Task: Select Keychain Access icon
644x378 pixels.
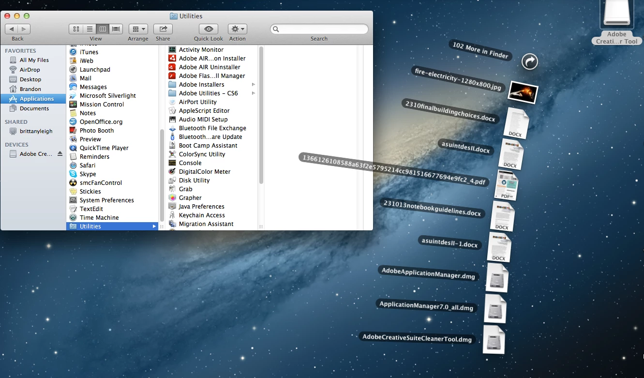Action: [x=172, y=215]
